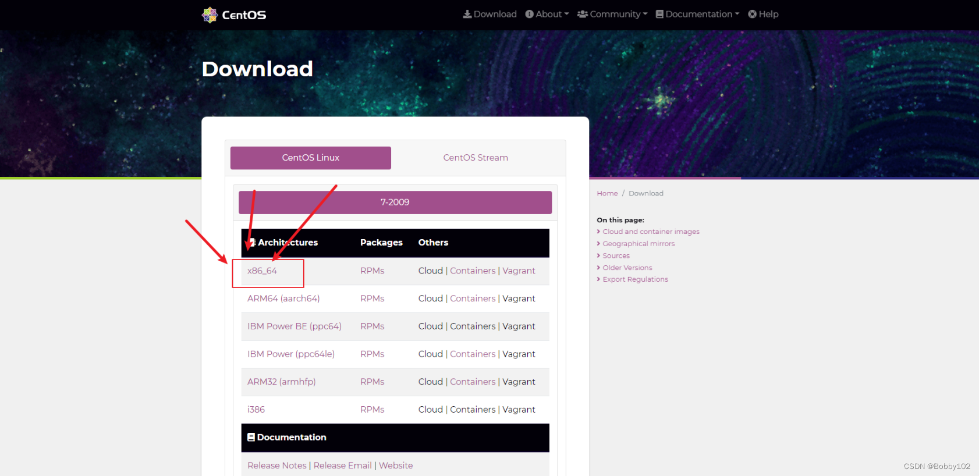Screen dimensions: 979x476
Task: Open the x86_64 architecture link
Action: pyautogui.click(x=262, y=271)
